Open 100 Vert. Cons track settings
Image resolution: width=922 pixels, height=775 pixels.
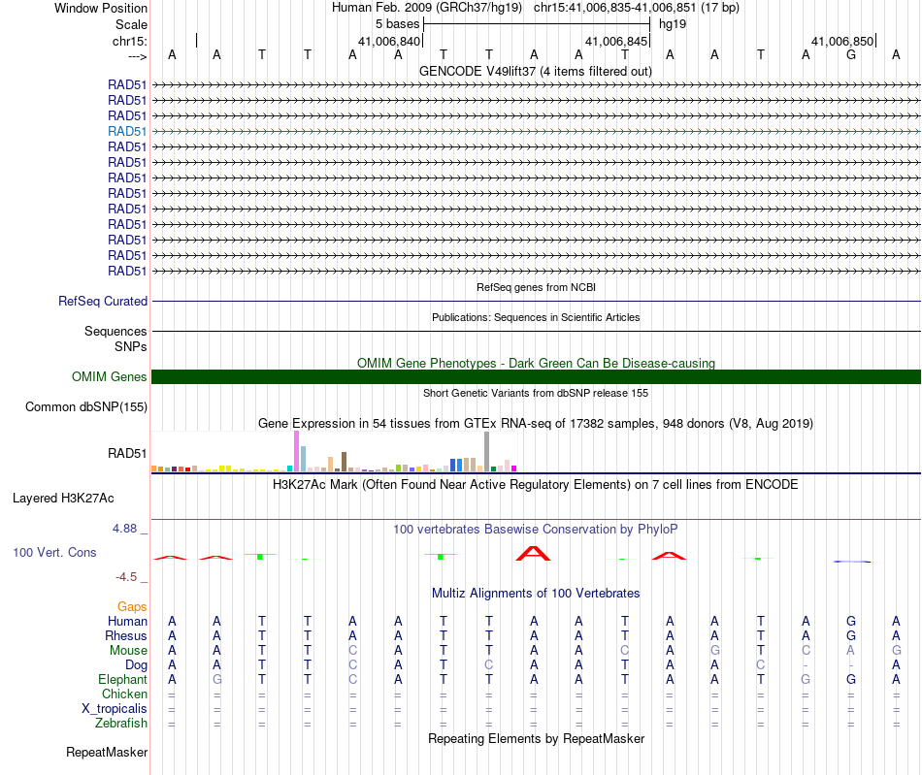(54, 552)
